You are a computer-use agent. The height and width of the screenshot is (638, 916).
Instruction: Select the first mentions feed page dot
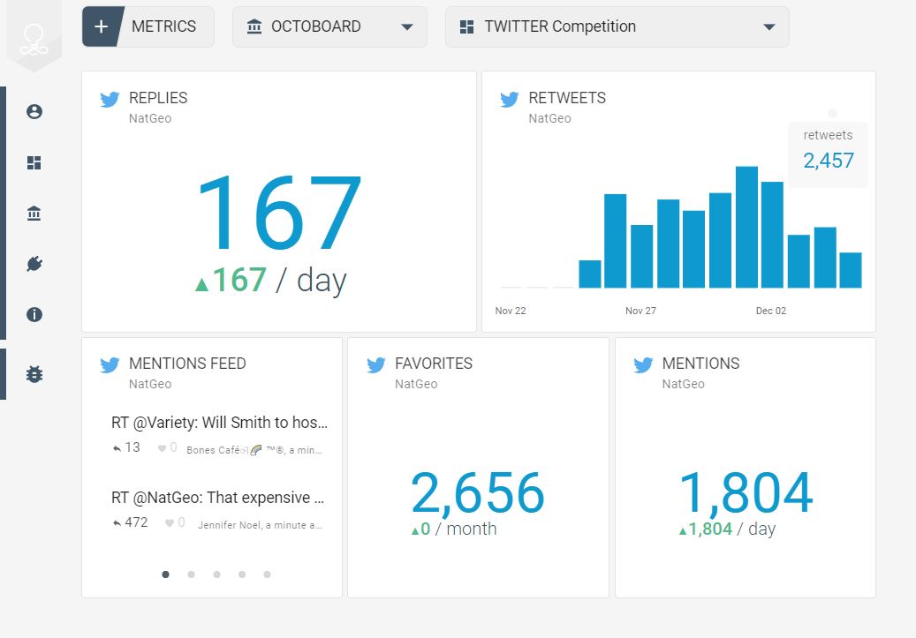(x=166, y=574)
